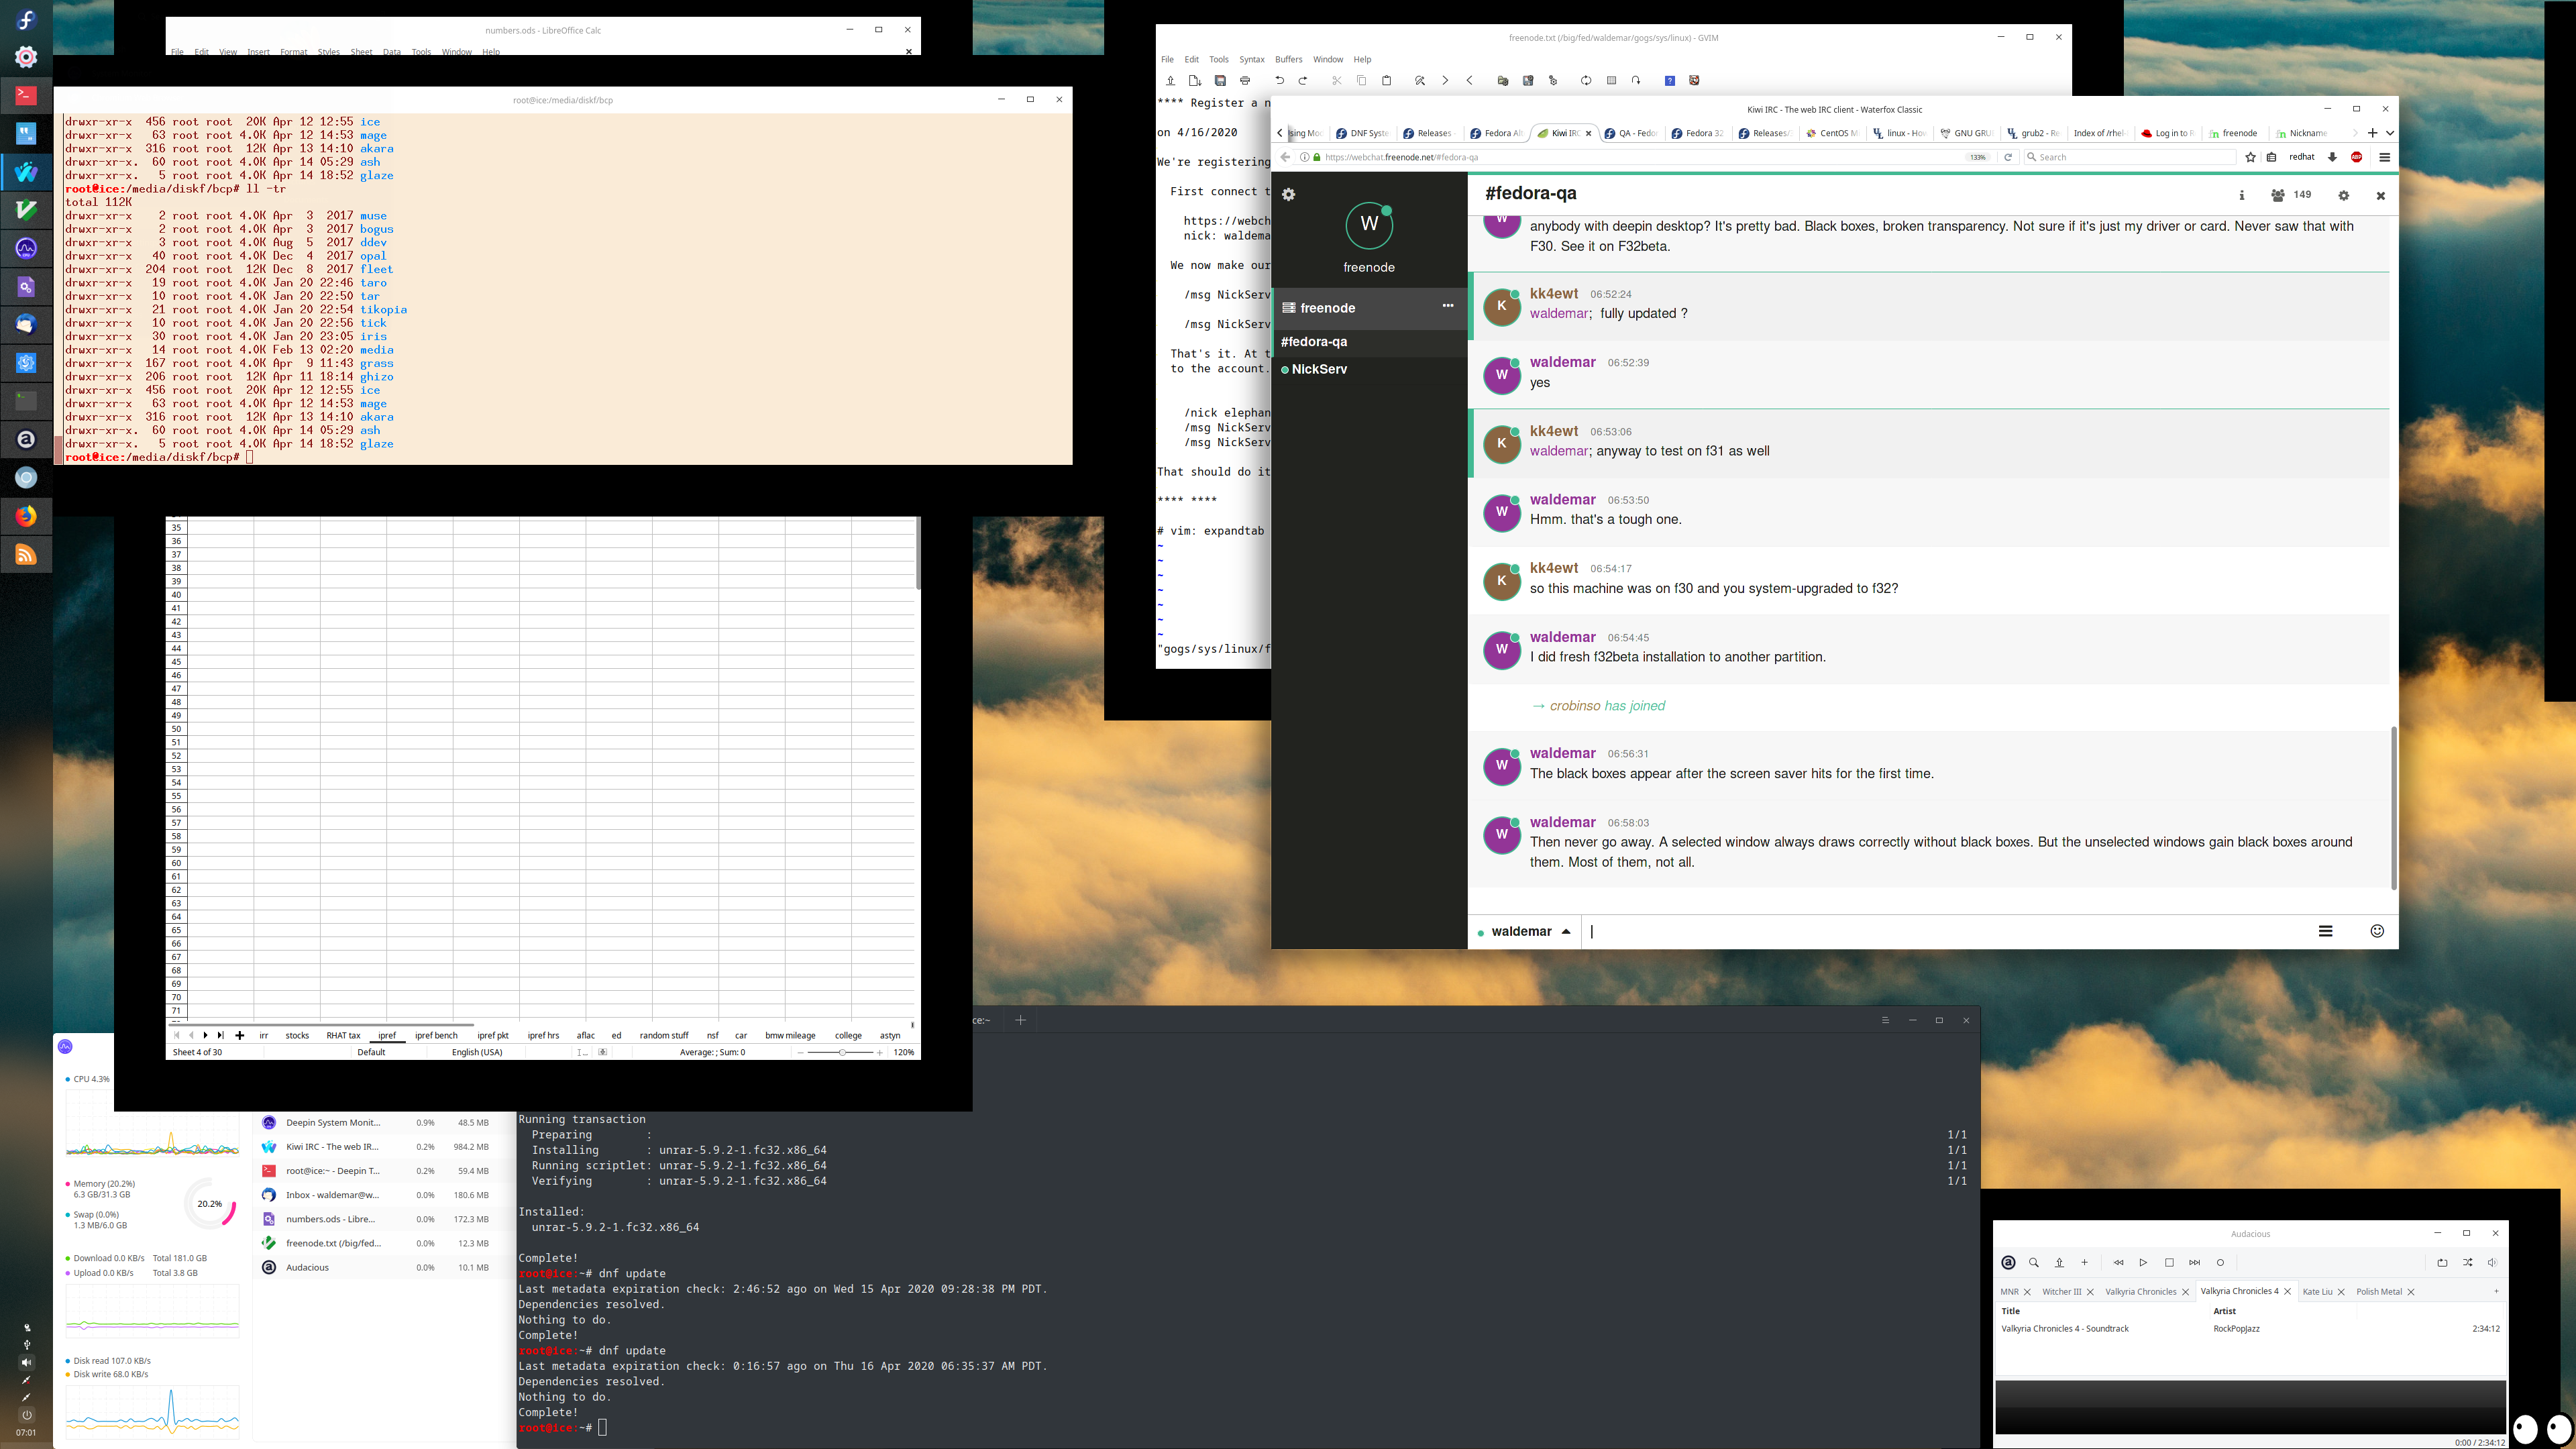Click GVIM help question icon
2576x1449 pixels.
click(1669, 80)
